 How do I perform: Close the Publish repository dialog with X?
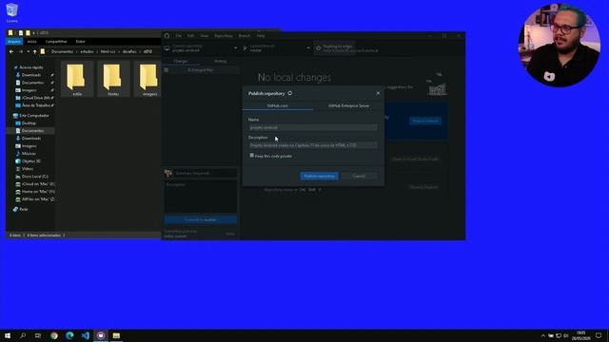[378, 93]
